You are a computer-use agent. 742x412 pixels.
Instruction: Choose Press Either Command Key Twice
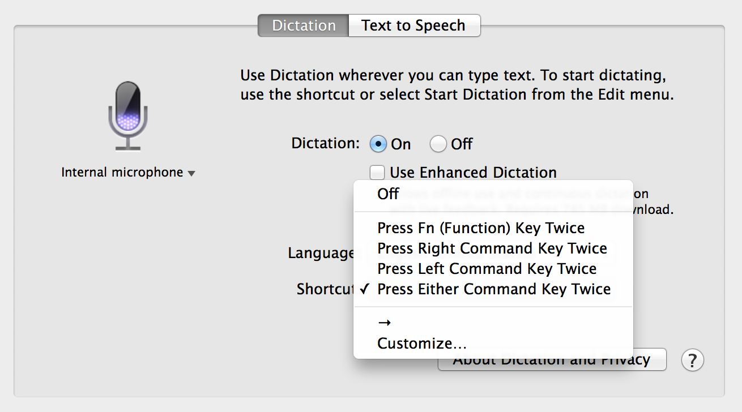[493, 289]
